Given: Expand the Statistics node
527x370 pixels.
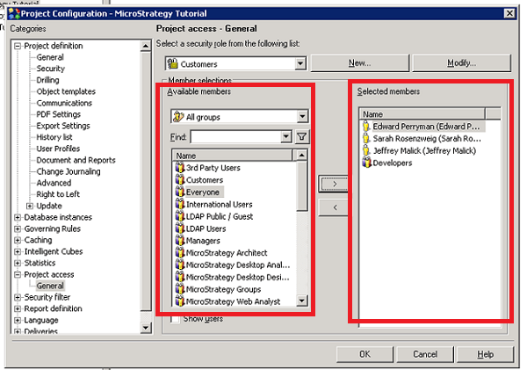Looking at the screenshot, I should pos(18,263).
